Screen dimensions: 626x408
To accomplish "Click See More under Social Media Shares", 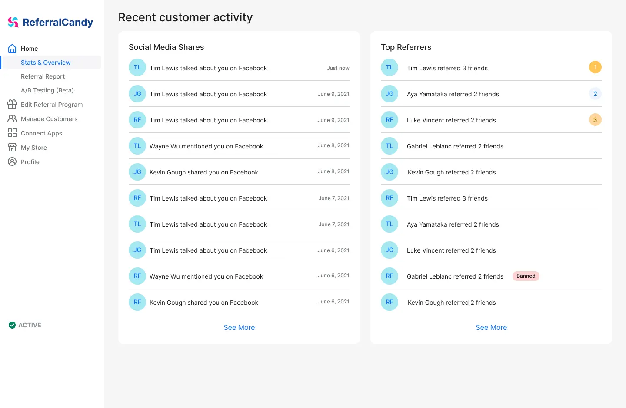I will click(x=239, y=327).
